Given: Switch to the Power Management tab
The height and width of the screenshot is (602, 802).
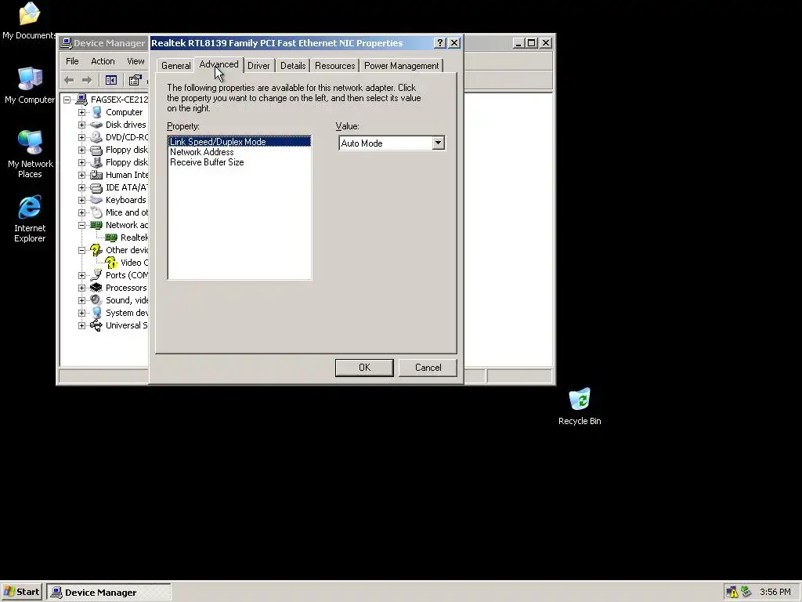Looking at the screenshot, I should [402, 66].
